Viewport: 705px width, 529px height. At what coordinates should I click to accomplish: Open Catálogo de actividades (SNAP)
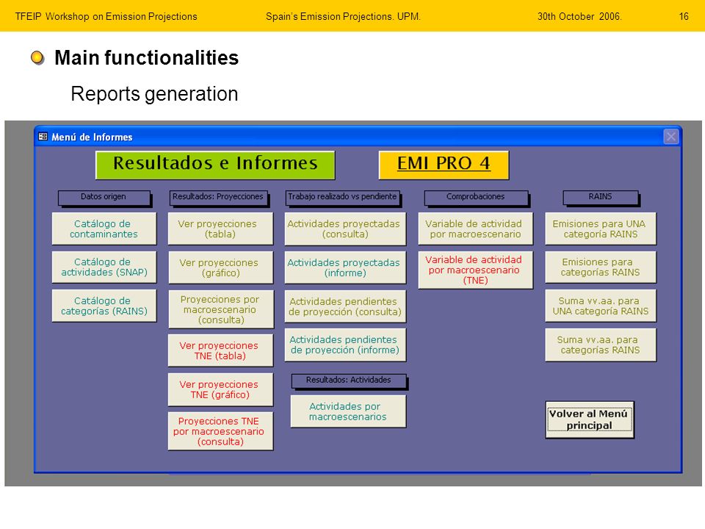(104, 267)
